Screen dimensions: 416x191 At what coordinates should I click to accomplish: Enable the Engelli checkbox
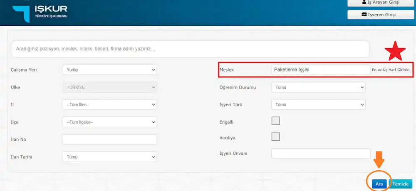click(275, 121)
